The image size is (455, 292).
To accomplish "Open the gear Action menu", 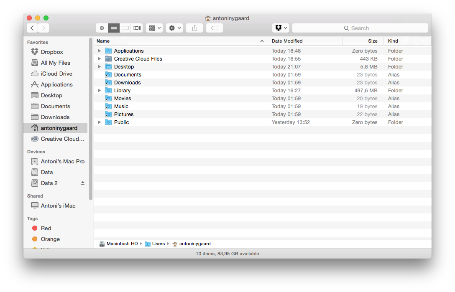I will 174,28.
